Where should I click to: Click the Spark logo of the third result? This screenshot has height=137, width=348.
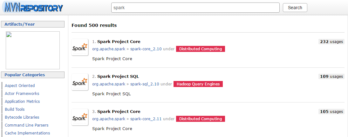80,117
